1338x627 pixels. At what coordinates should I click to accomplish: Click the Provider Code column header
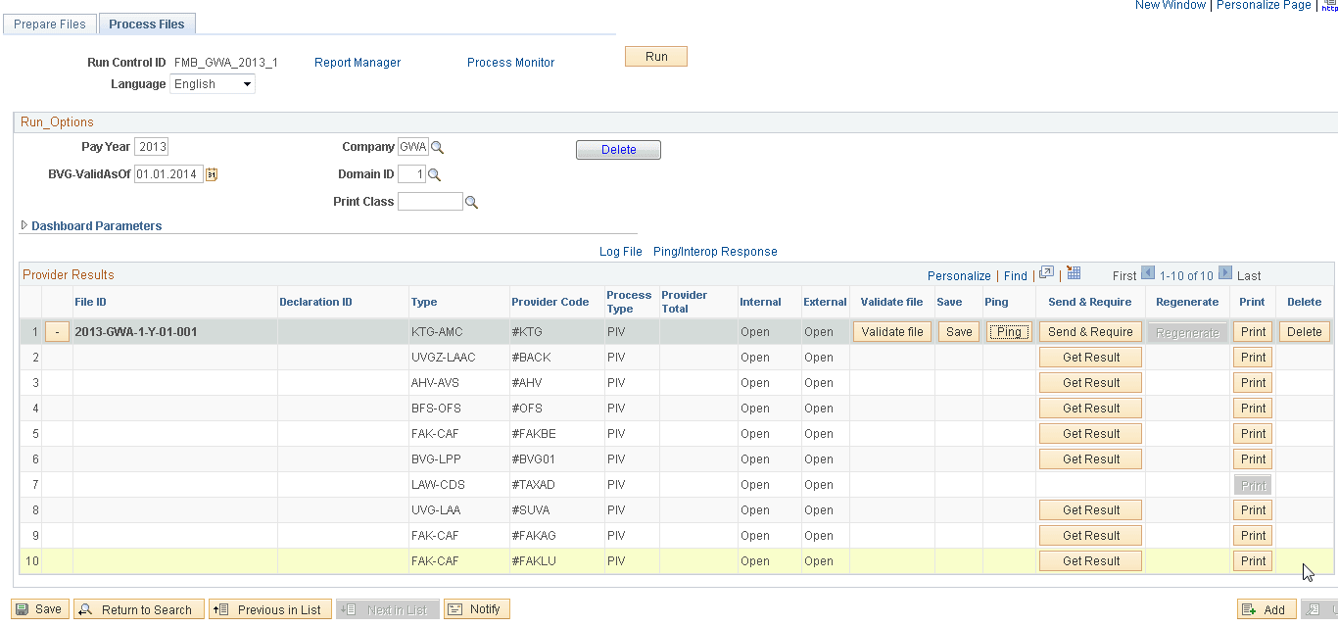tap(550, 302)
